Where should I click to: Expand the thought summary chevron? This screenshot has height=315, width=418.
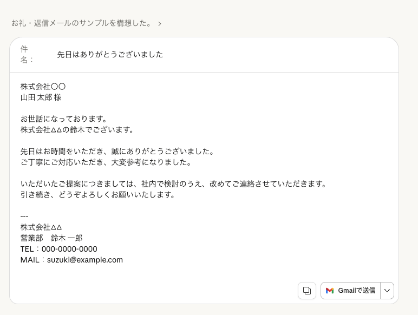(x=160, y=24)
